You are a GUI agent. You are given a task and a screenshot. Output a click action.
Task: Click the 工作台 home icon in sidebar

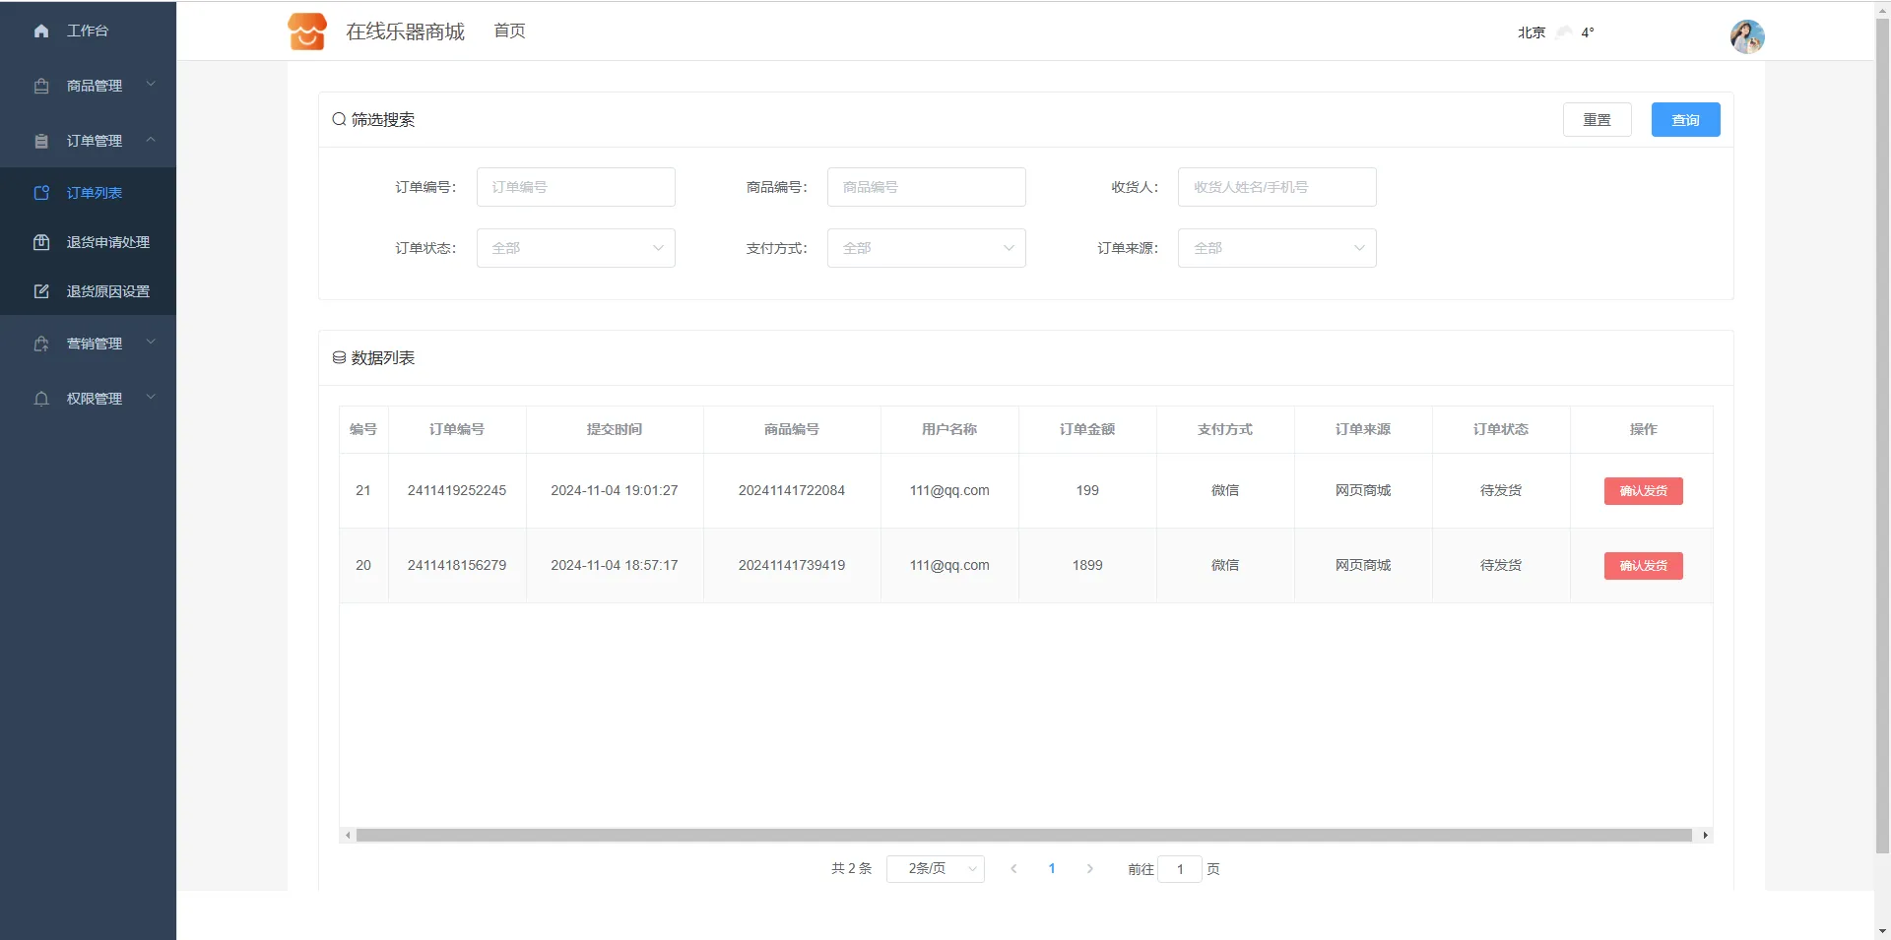coord(41,31)
